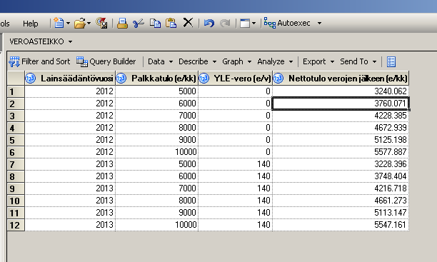Open the Export menu

click(x=318, y=61)
